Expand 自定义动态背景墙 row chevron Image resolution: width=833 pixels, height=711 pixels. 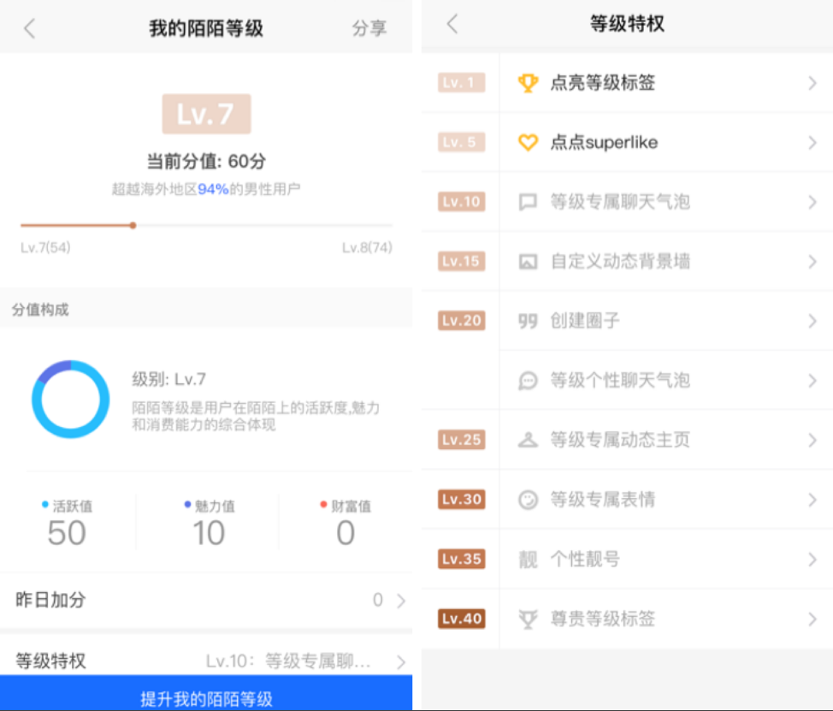coord(812,262)
